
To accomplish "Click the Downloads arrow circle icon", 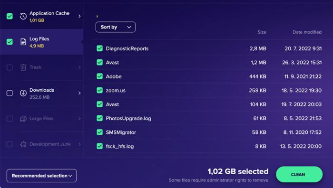I will [23, 93].
